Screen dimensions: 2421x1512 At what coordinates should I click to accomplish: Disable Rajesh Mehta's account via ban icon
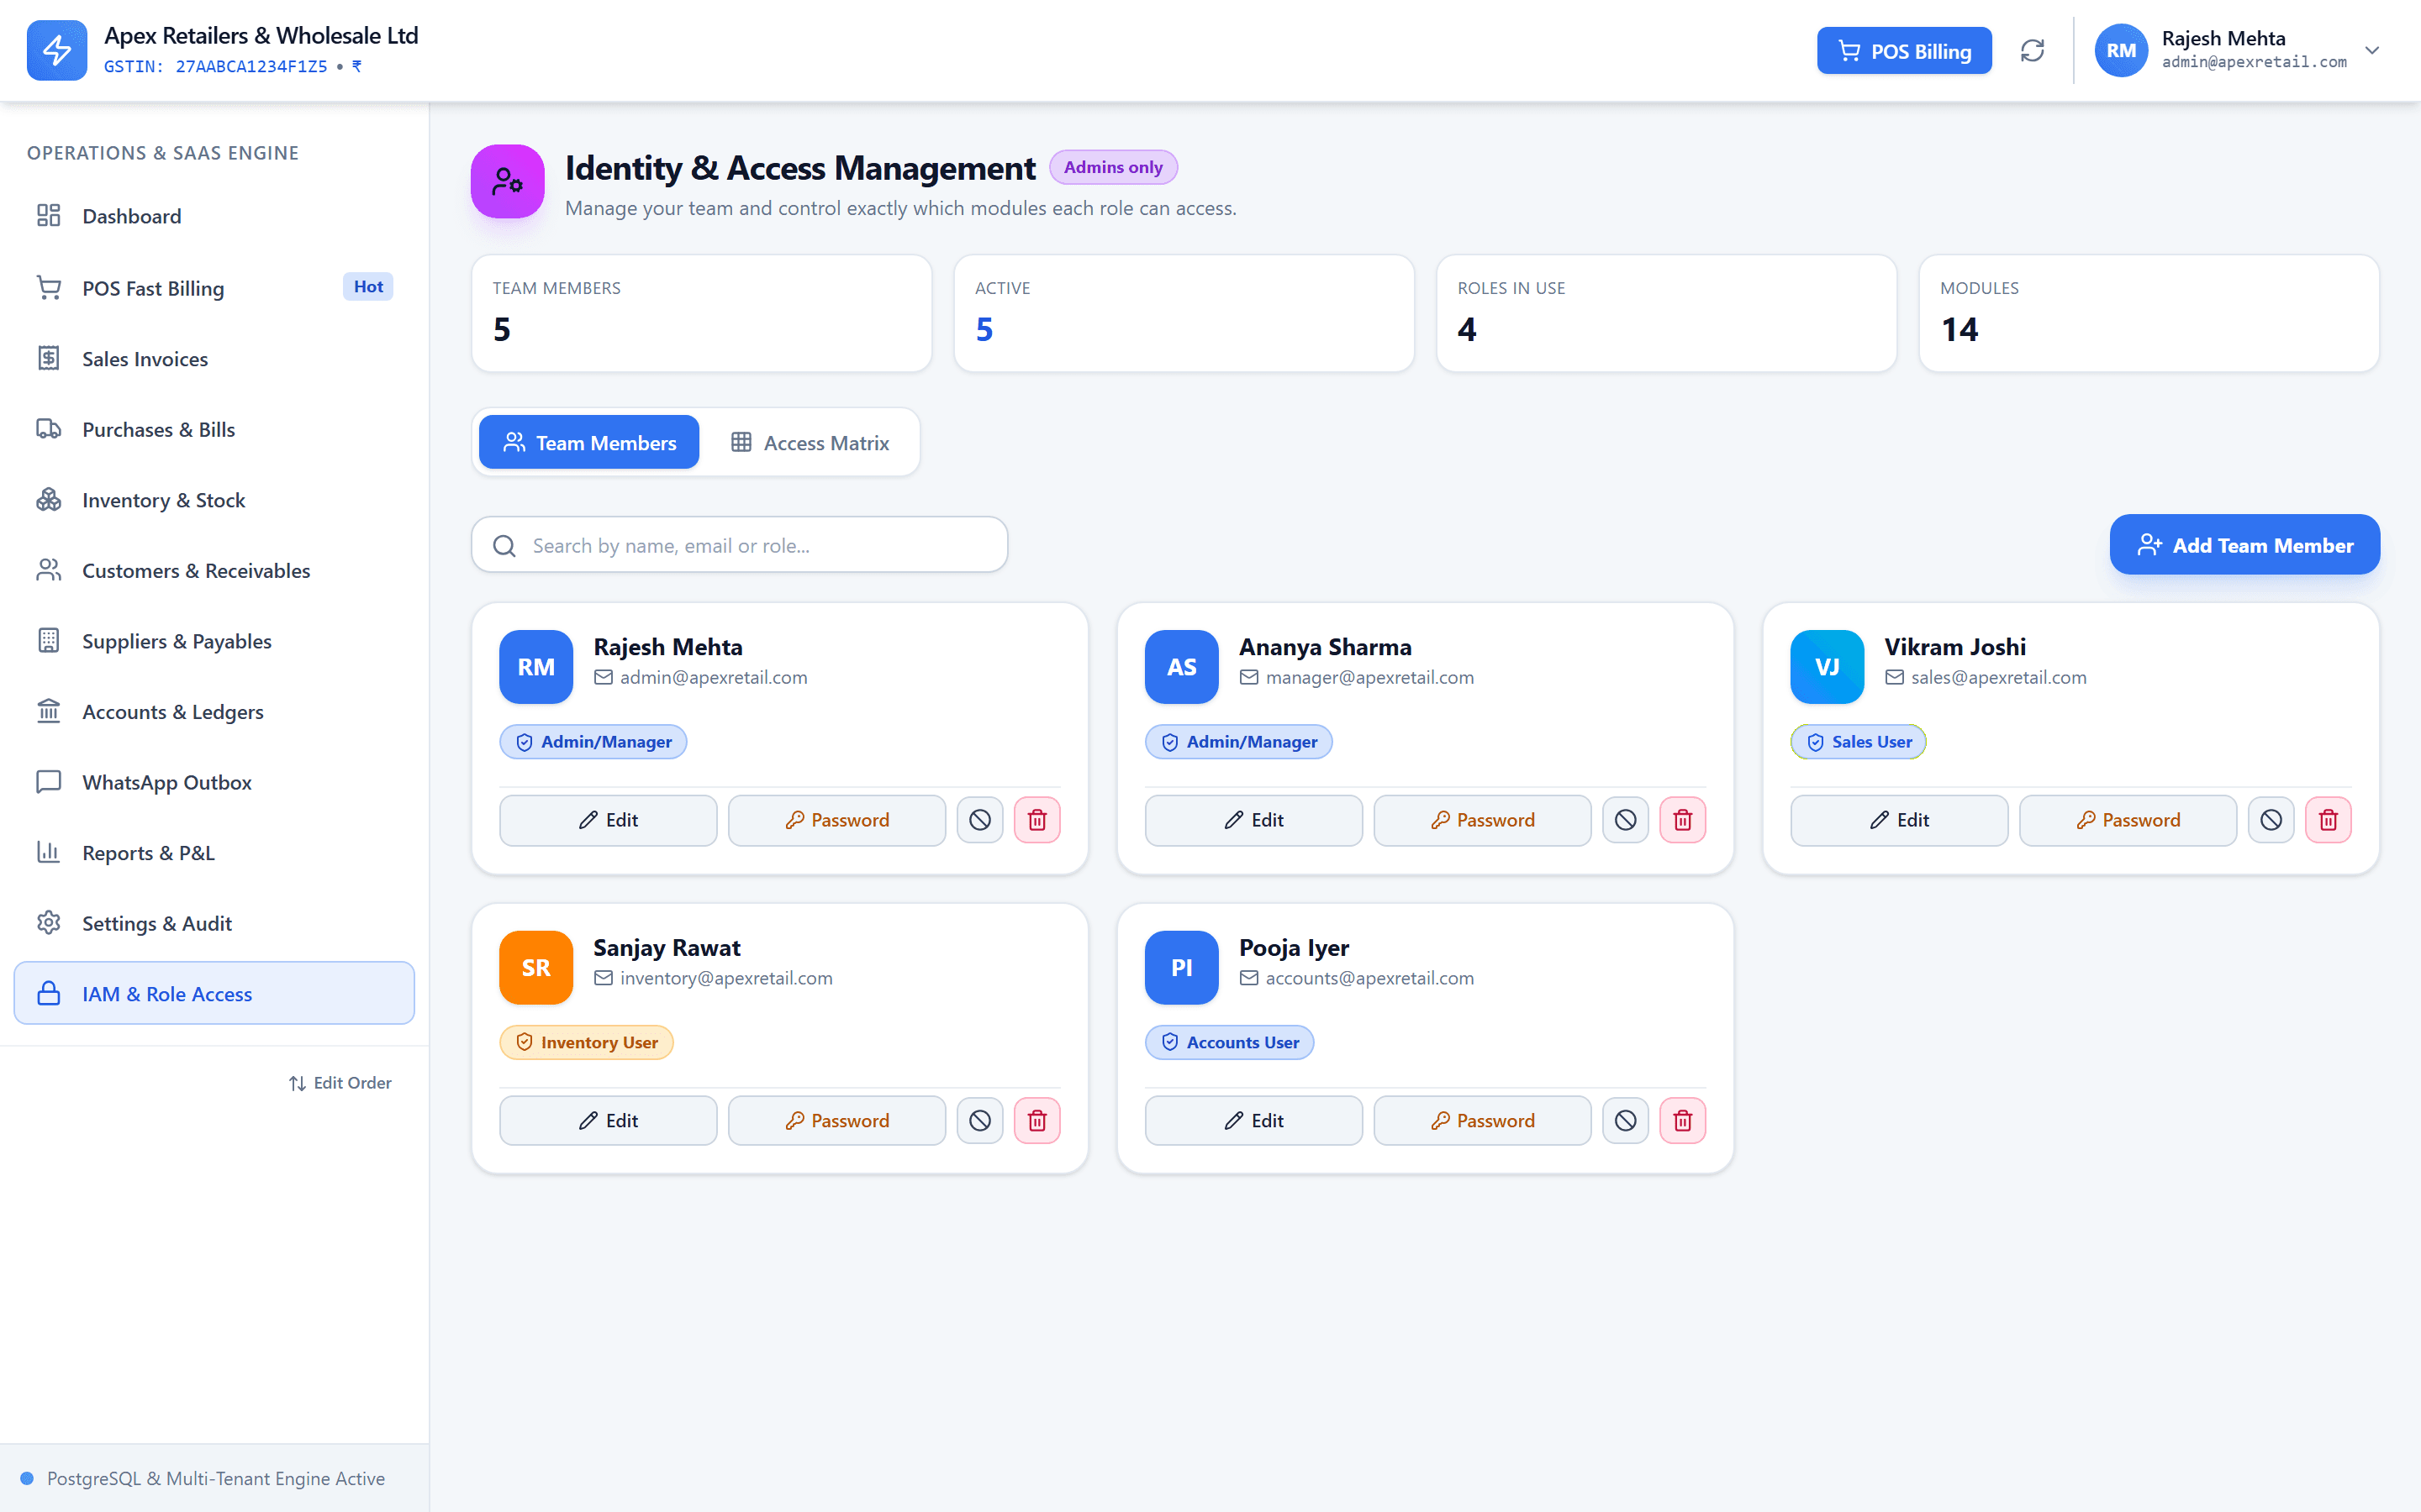click(x=979, y=820)
